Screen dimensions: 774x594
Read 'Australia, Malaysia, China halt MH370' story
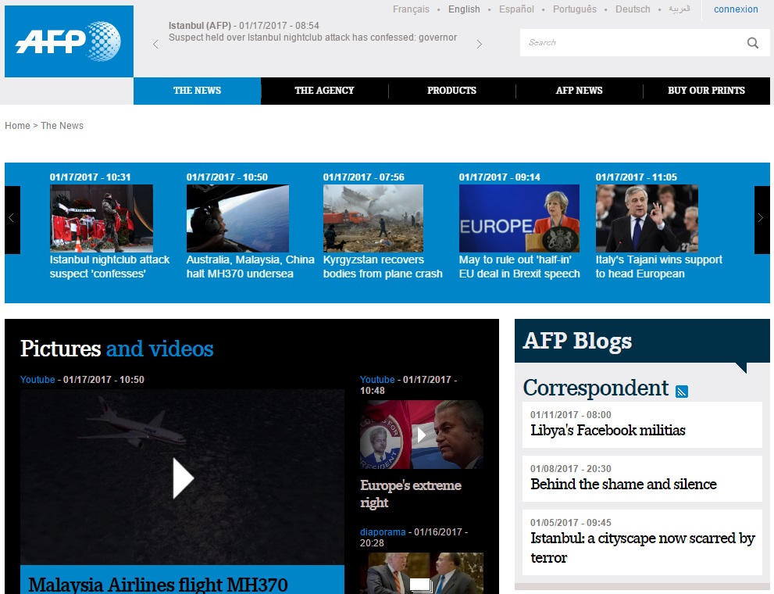tap(250, 267)
